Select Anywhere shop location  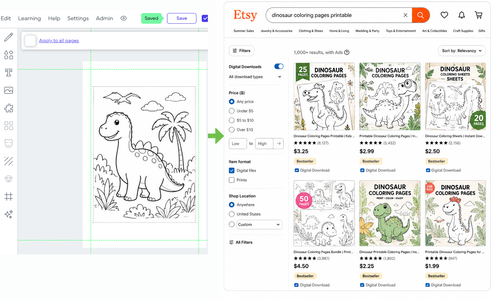(x=232, y=205)
